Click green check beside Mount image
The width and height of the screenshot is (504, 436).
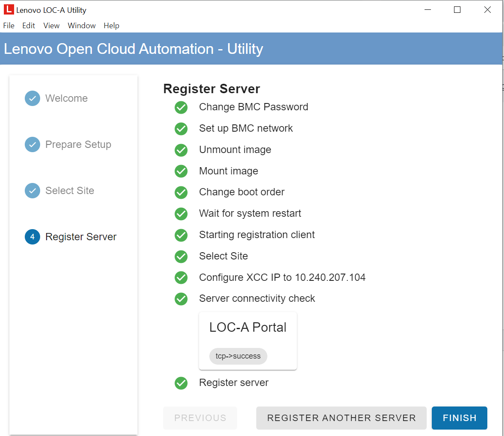181,171
